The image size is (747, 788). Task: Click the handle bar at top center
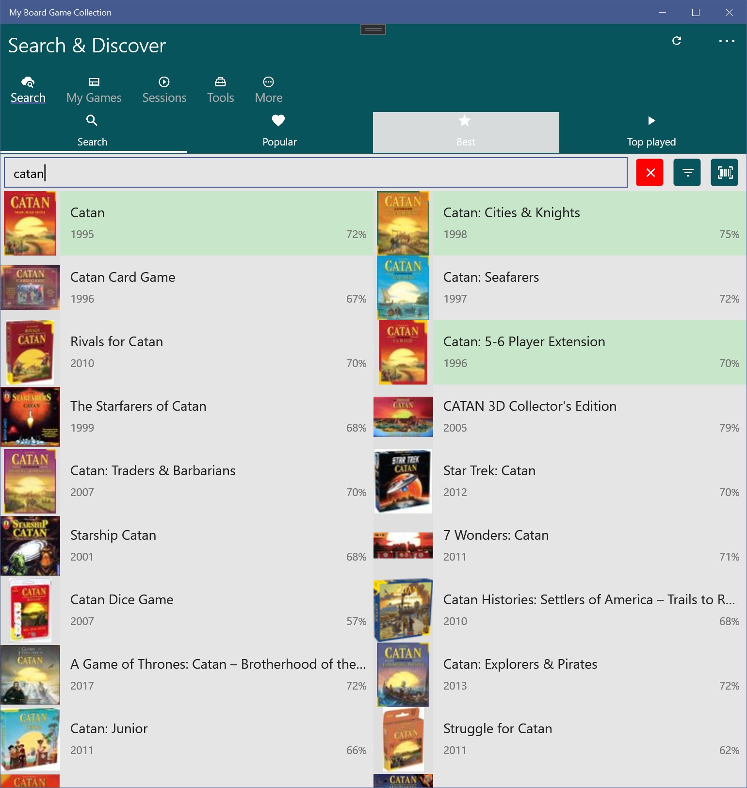[x=373, y=30]
